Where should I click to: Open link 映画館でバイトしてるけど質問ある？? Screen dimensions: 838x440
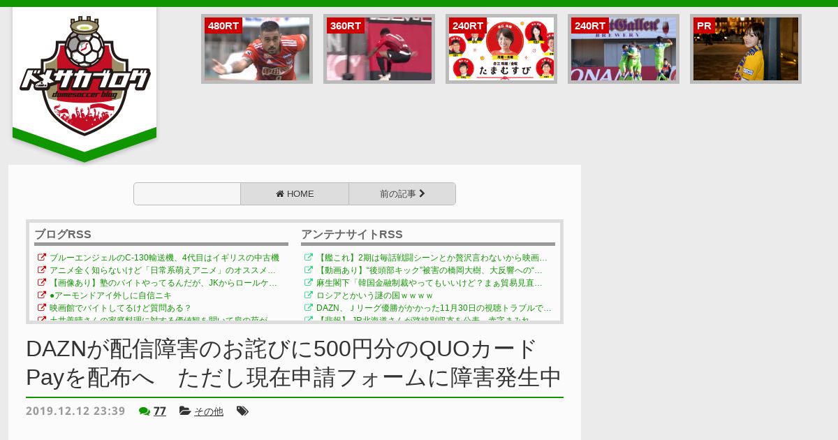(x=120, y=308)
